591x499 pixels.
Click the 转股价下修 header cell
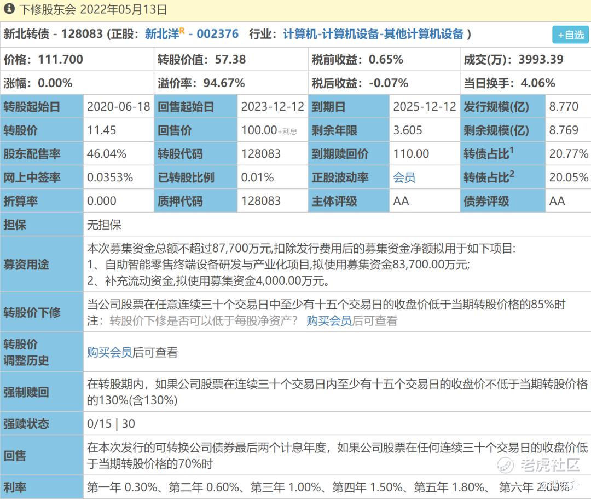point(42,312)
